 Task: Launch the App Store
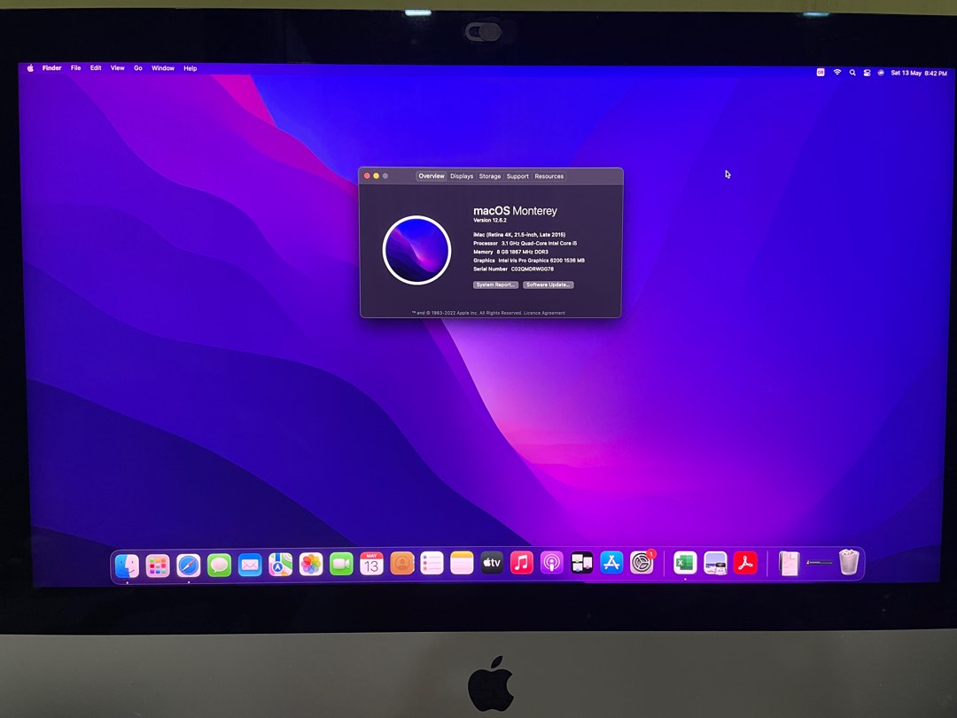pos(611,563)
